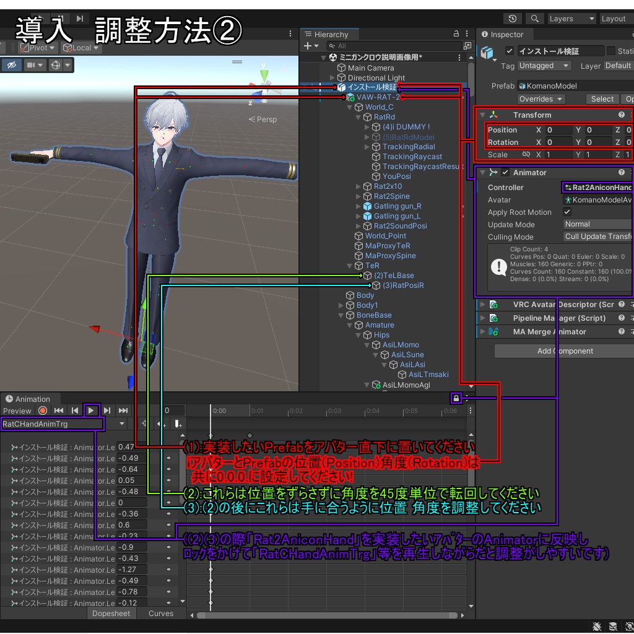Toggle the Static checkbox
The height and width of the screenshot is (634, 634).
click(611, 51)
